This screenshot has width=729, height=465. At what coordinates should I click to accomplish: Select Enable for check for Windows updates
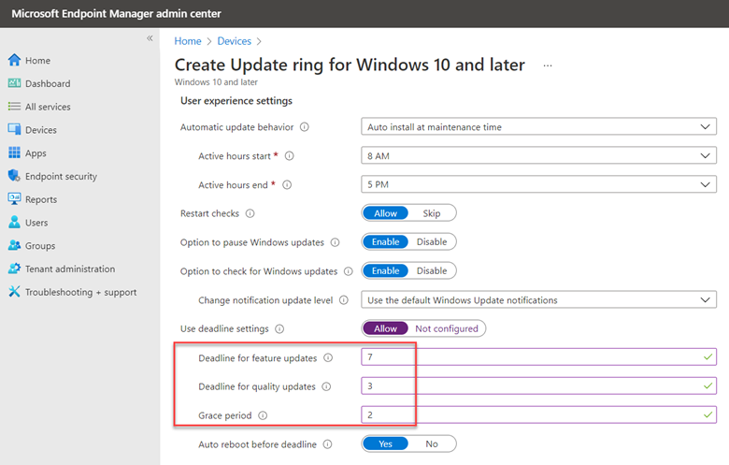(x=385, y=271)
